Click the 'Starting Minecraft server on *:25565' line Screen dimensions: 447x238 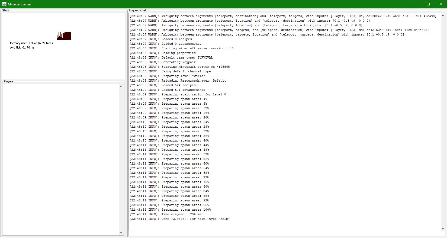click(x=180, y=67)
